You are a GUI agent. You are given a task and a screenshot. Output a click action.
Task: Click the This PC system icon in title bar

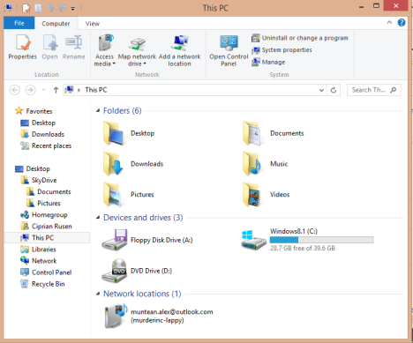[8, 8]
